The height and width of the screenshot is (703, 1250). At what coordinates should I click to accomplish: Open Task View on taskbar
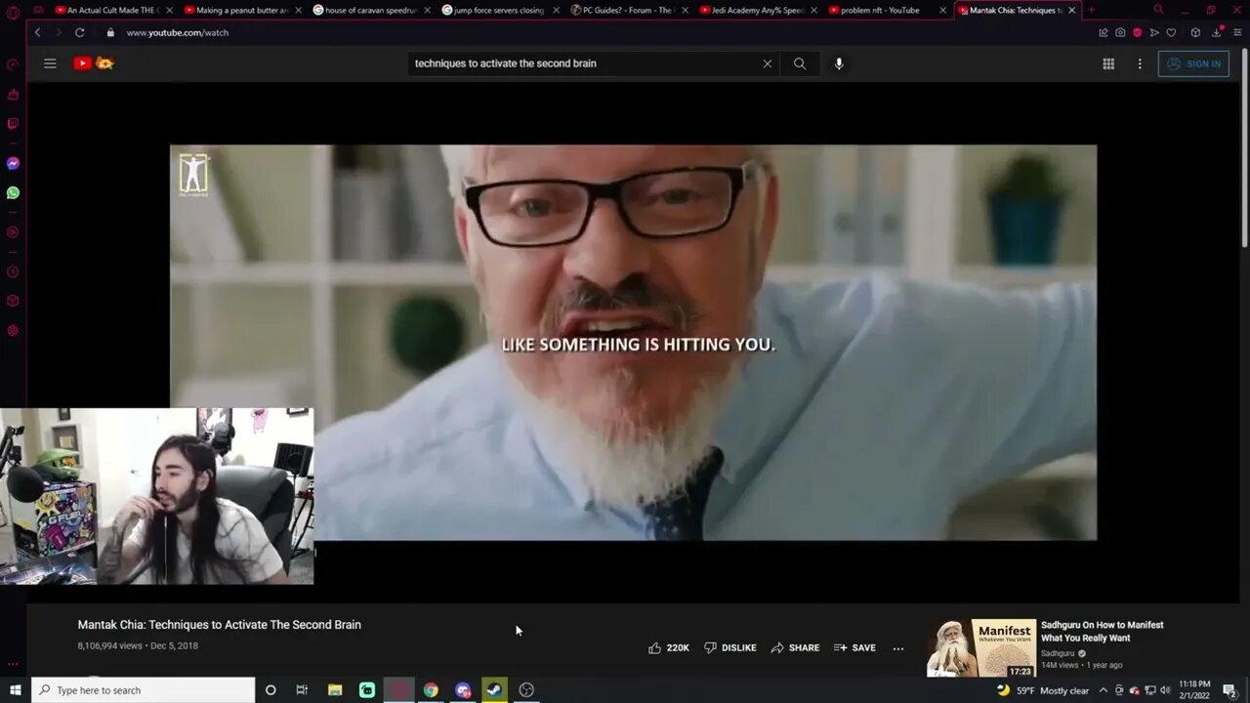(x=302, y=690)
